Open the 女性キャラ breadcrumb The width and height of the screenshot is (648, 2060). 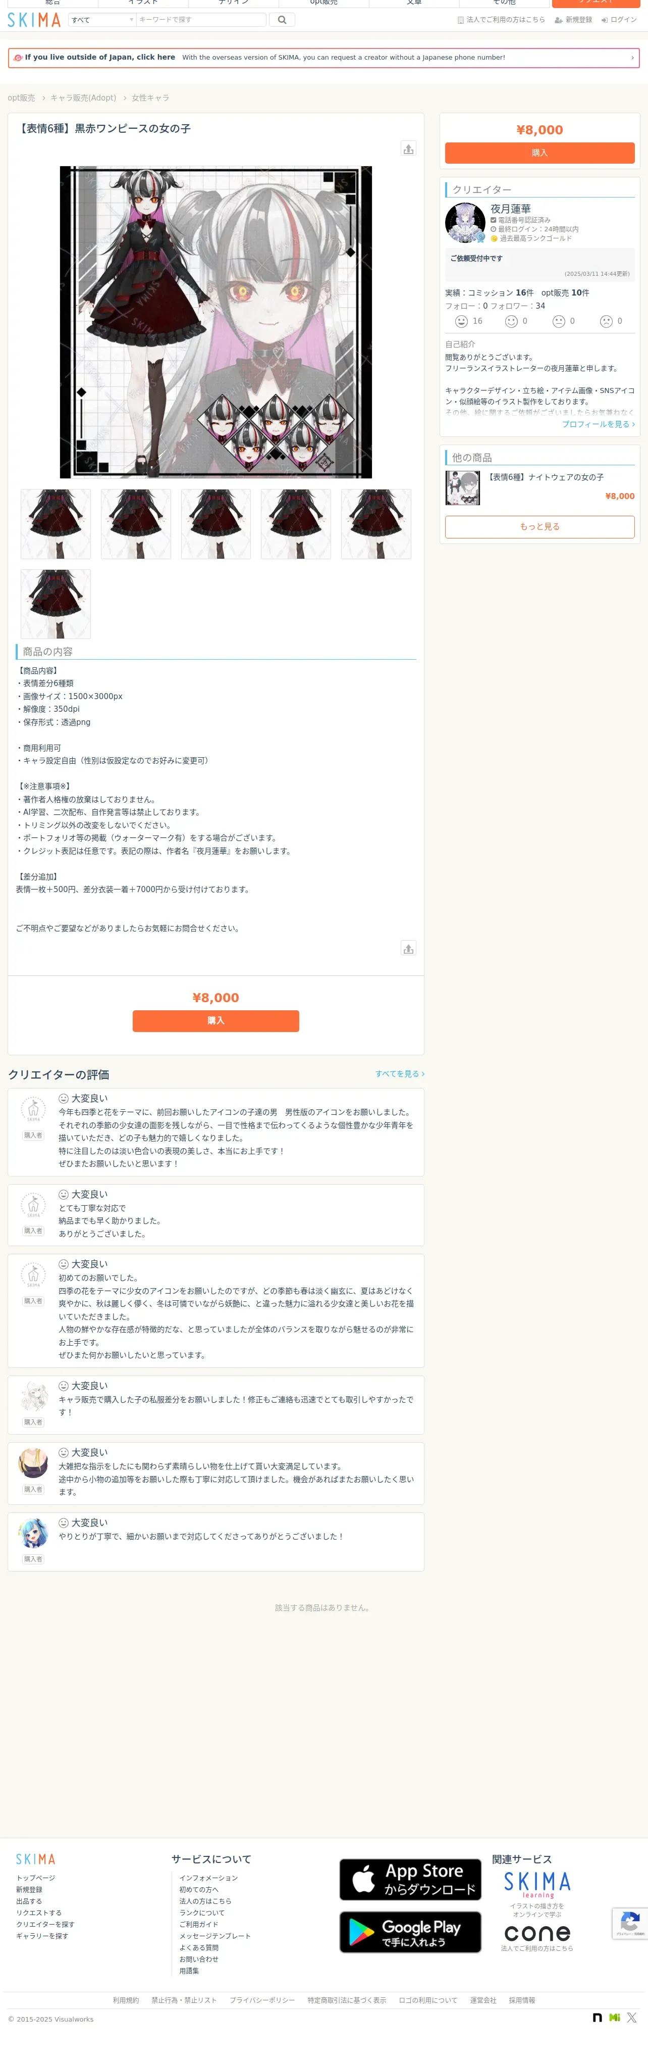coord(150,97)
